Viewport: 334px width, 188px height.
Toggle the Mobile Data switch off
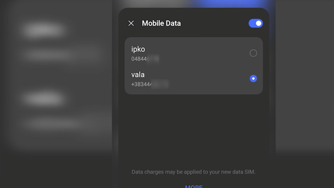coord(255,23)
